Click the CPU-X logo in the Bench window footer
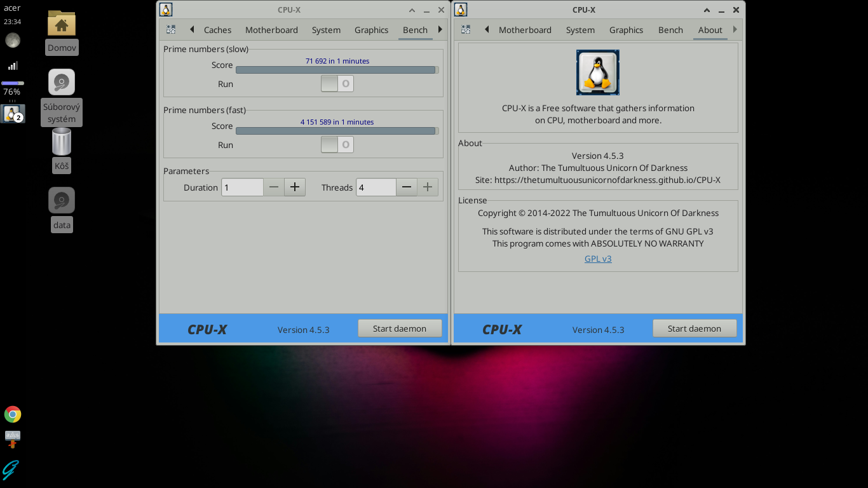The image size is (868, 488). point(207,329)
